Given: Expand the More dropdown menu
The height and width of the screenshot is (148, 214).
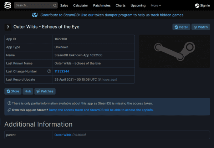Looking at the screenshot, I should pyautogui.click(x=156, y=6).
